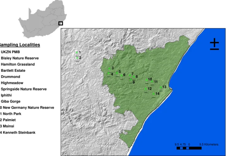Select the North Park legend entry
The height and width of the screenshot is (156, 226).
point(11,114)
